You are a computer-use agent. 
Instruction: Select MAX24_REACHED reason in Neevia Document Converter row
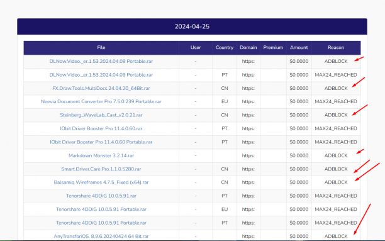coord(336,102)
